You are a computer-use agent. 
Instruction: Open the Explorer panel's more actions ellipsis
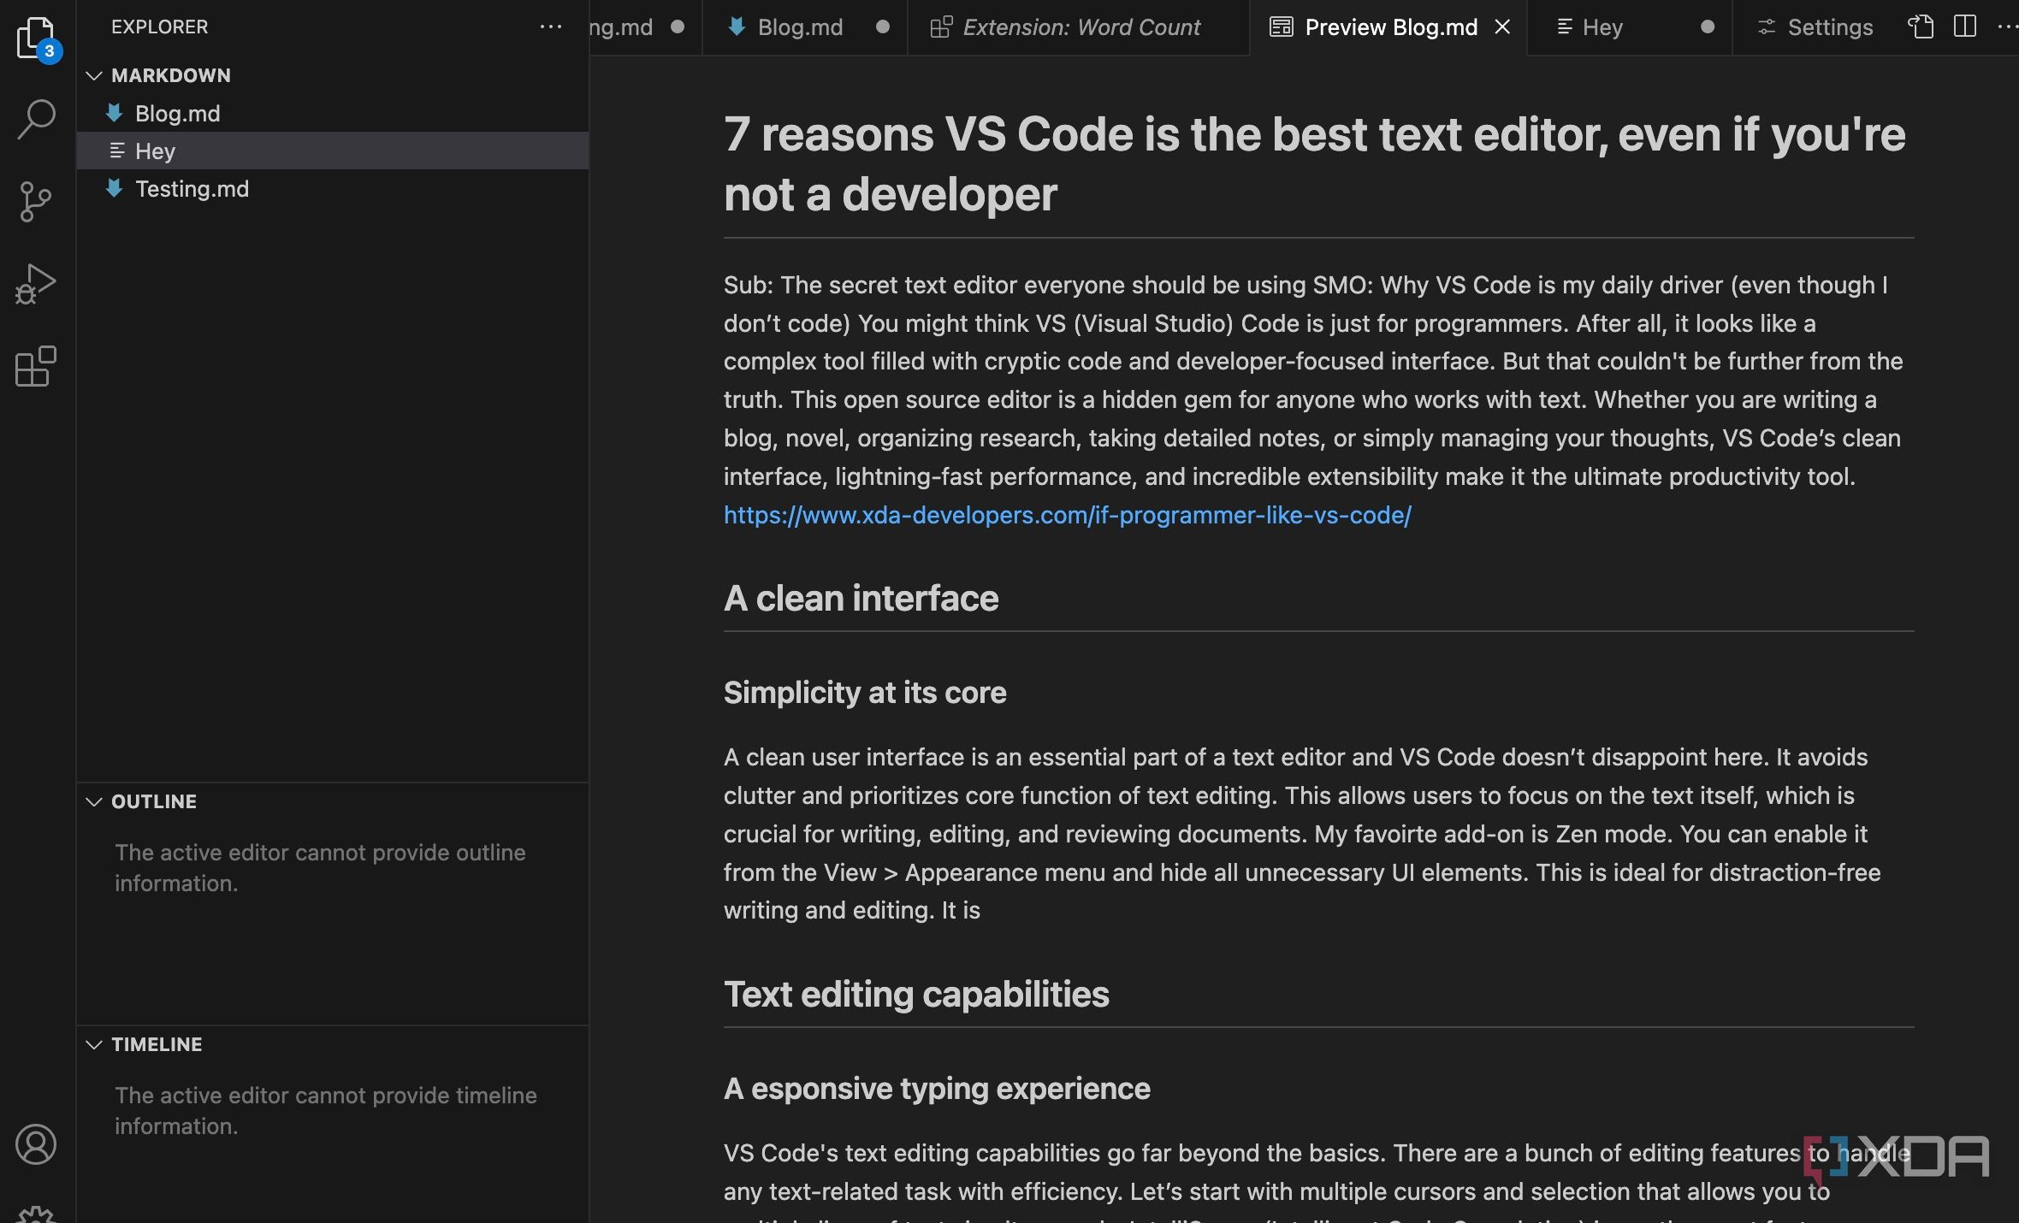[551, 27]
